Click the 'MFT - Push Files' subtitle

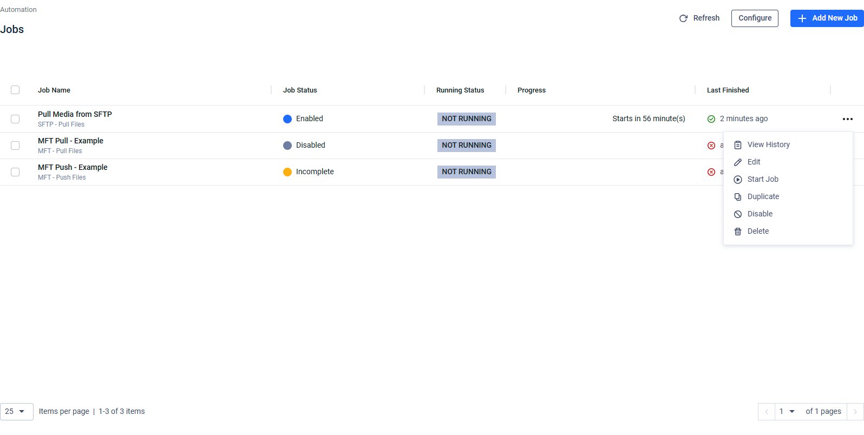(62, 177)
